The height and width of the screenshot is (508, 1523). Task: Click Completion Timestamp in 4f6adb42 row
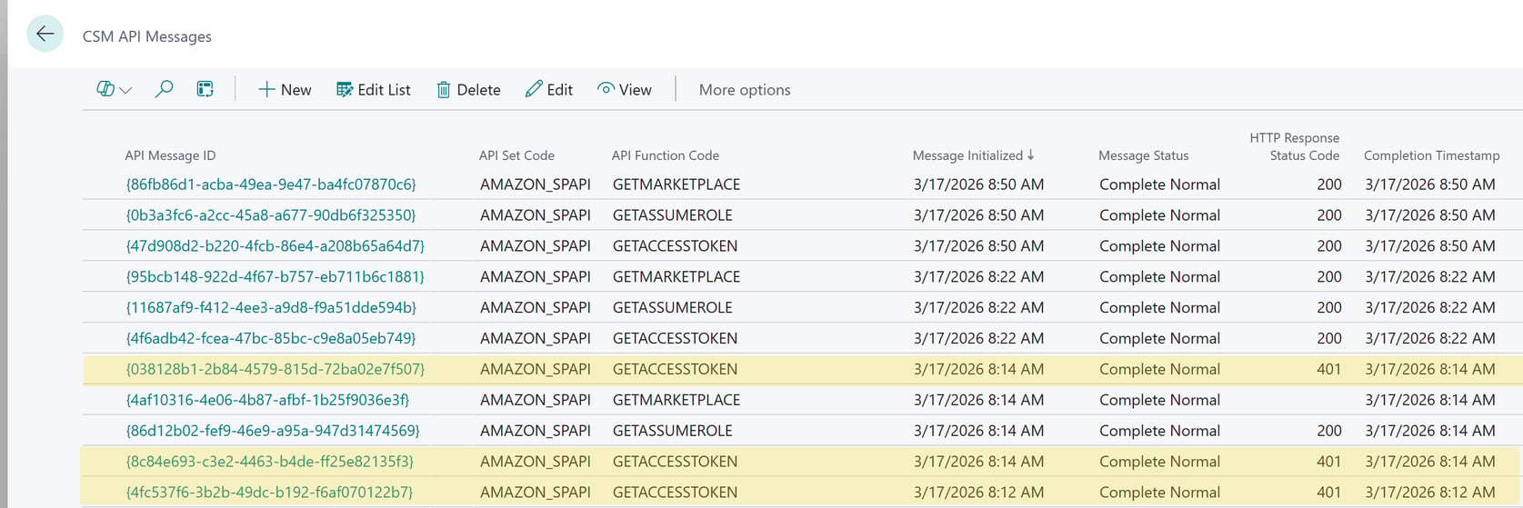(1430, 338)
